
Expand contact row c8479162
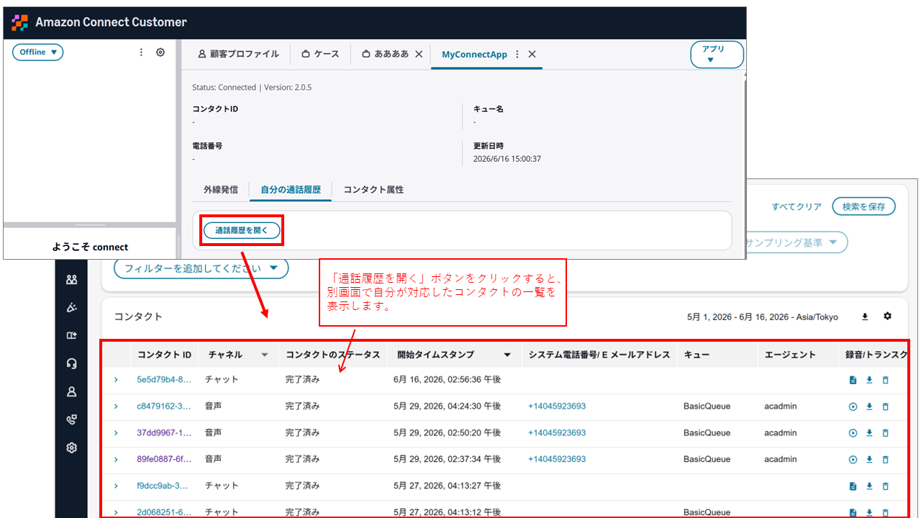point(115,406)
